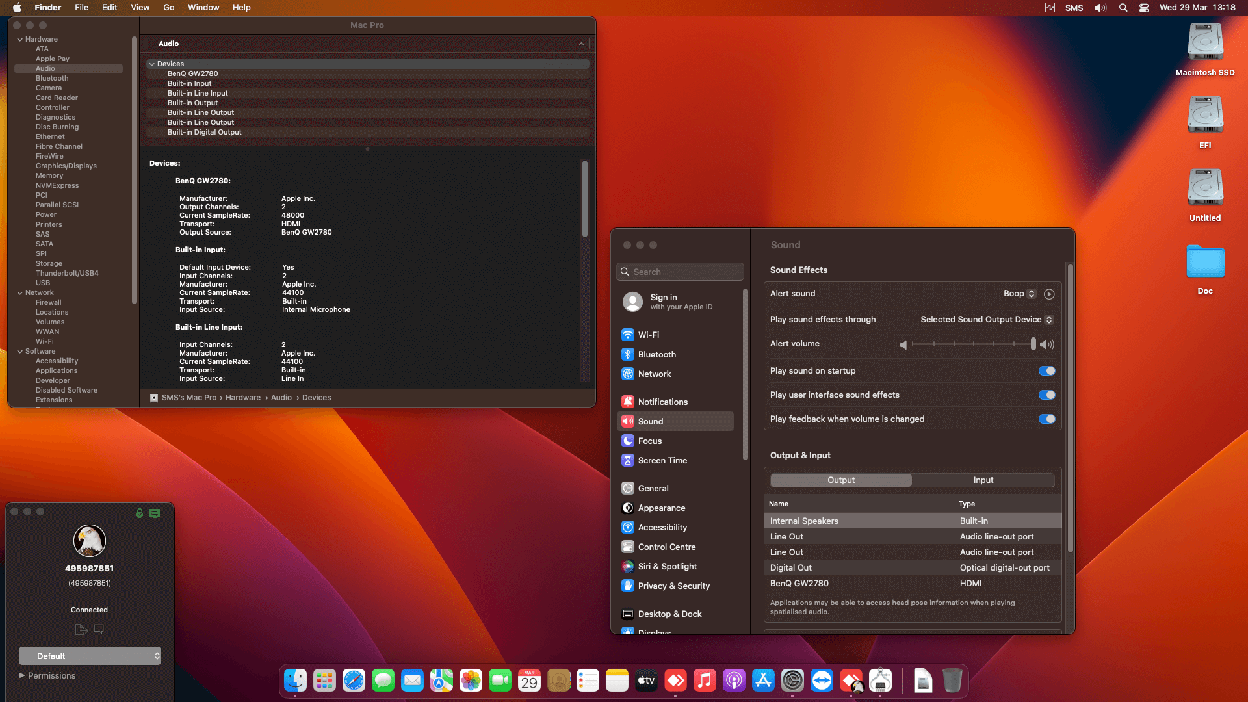Open the EFI volume on the desktop
This screenshot has width=1248, height=702.
[1205, 123]
